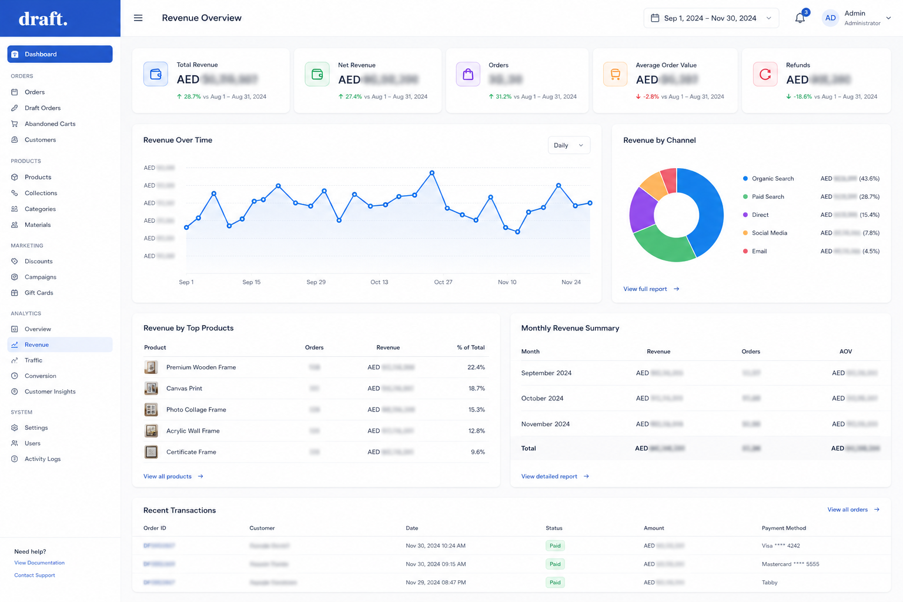Click the calendar icon in date range
Image resolution: width=903 pixels, height=602 pixels.
pos(655,18)
